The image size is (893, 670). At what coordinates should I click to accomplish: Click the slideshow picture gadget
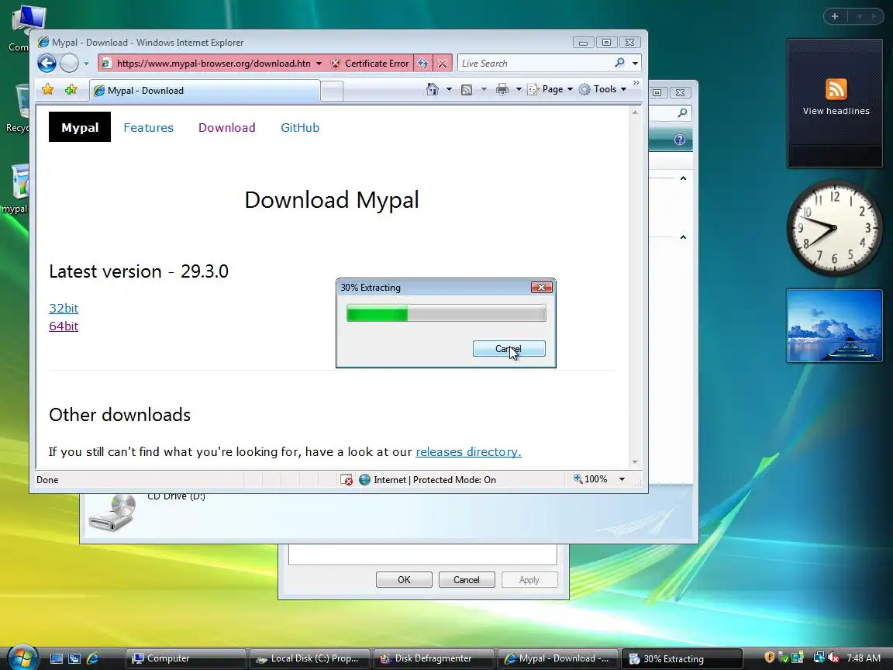click(834, 326)
